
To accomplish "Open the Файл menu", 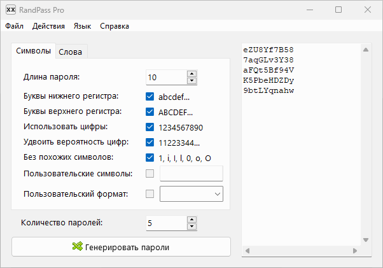I will [15, 26].
